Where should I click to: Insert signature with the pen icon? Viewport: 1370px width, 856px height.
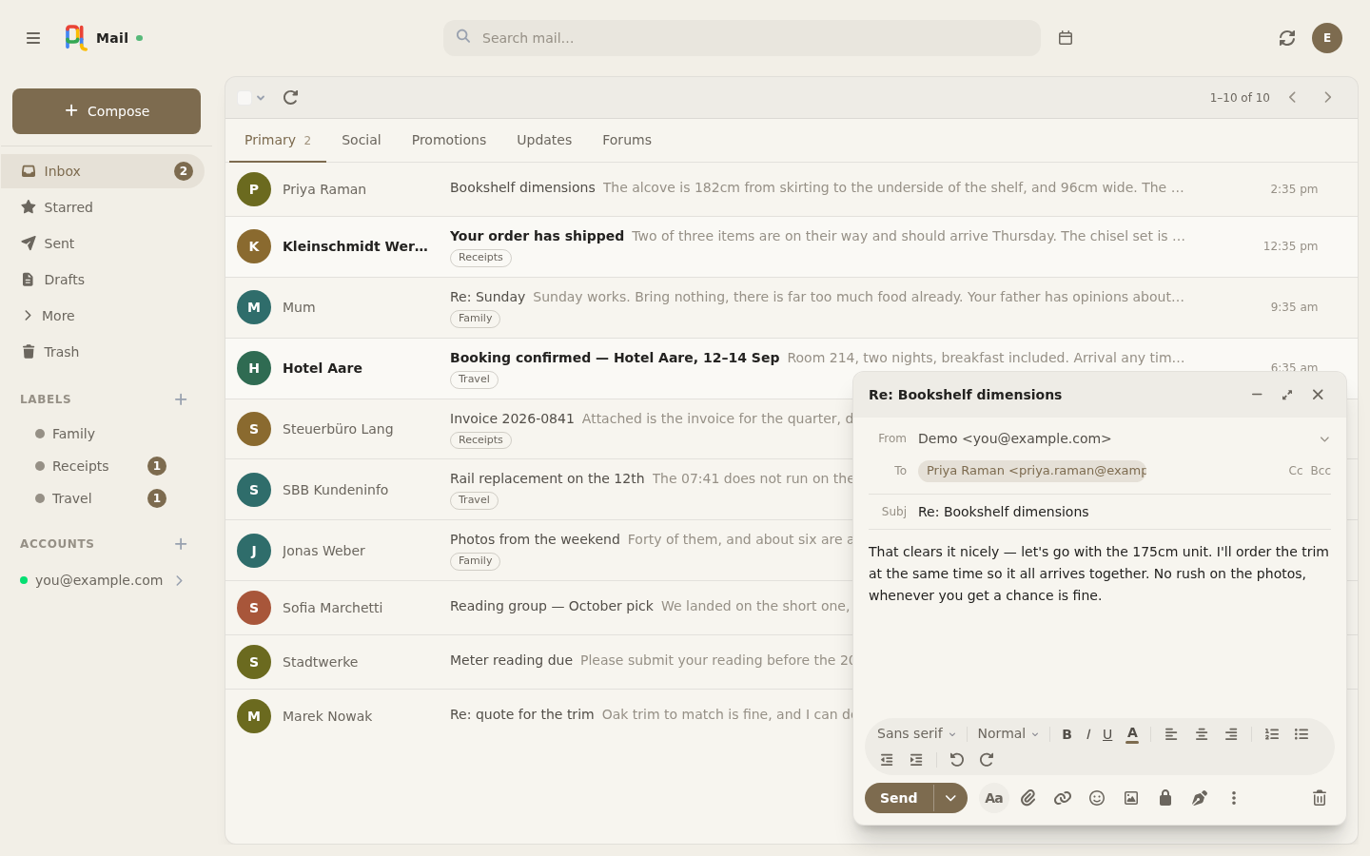1200,798
